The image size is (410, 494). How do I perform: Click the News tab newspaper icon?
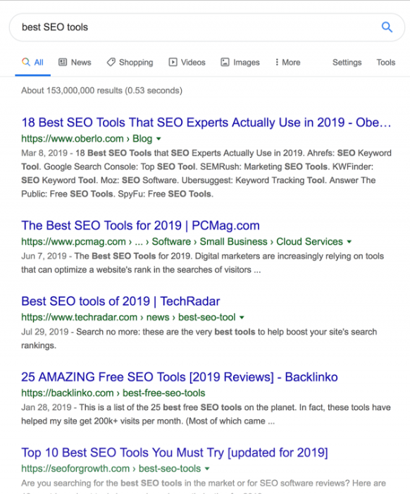click(x=63, y=62)
